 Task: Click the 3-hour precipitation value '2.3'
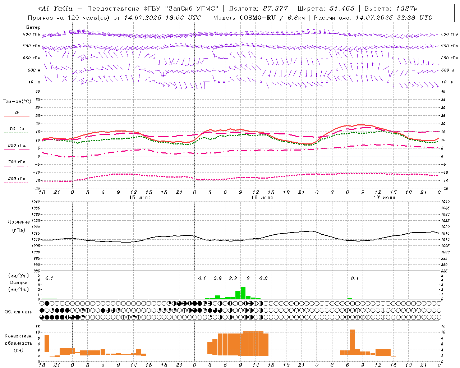233,279
